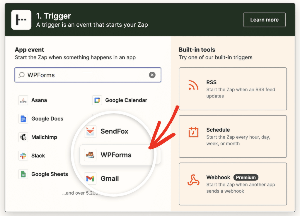The image size is (300, 216).
Task: Choose the Mailchimp app icon
Action: point(23,137)
